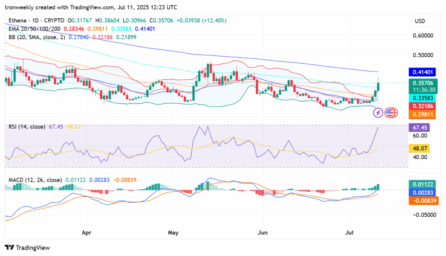
Task: Click the 40.00 RSI scale label
Action: 420,157
